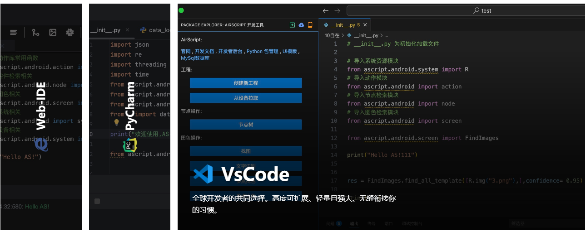Click the large VsCode logo icon
Screen dimensions: 586x232
tap(203, 174)
